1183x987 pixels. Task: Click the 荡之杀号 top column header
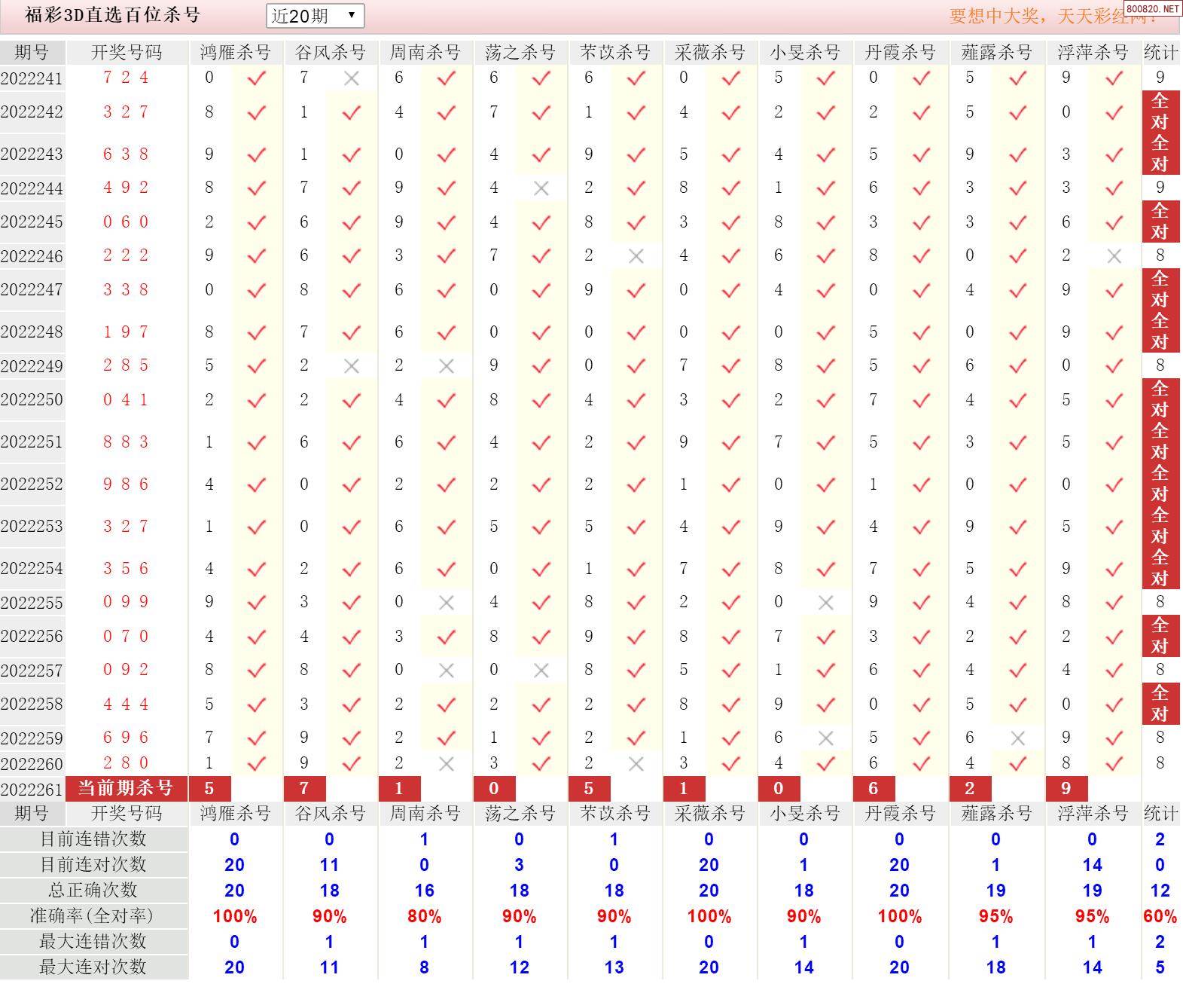pos(520,52)
